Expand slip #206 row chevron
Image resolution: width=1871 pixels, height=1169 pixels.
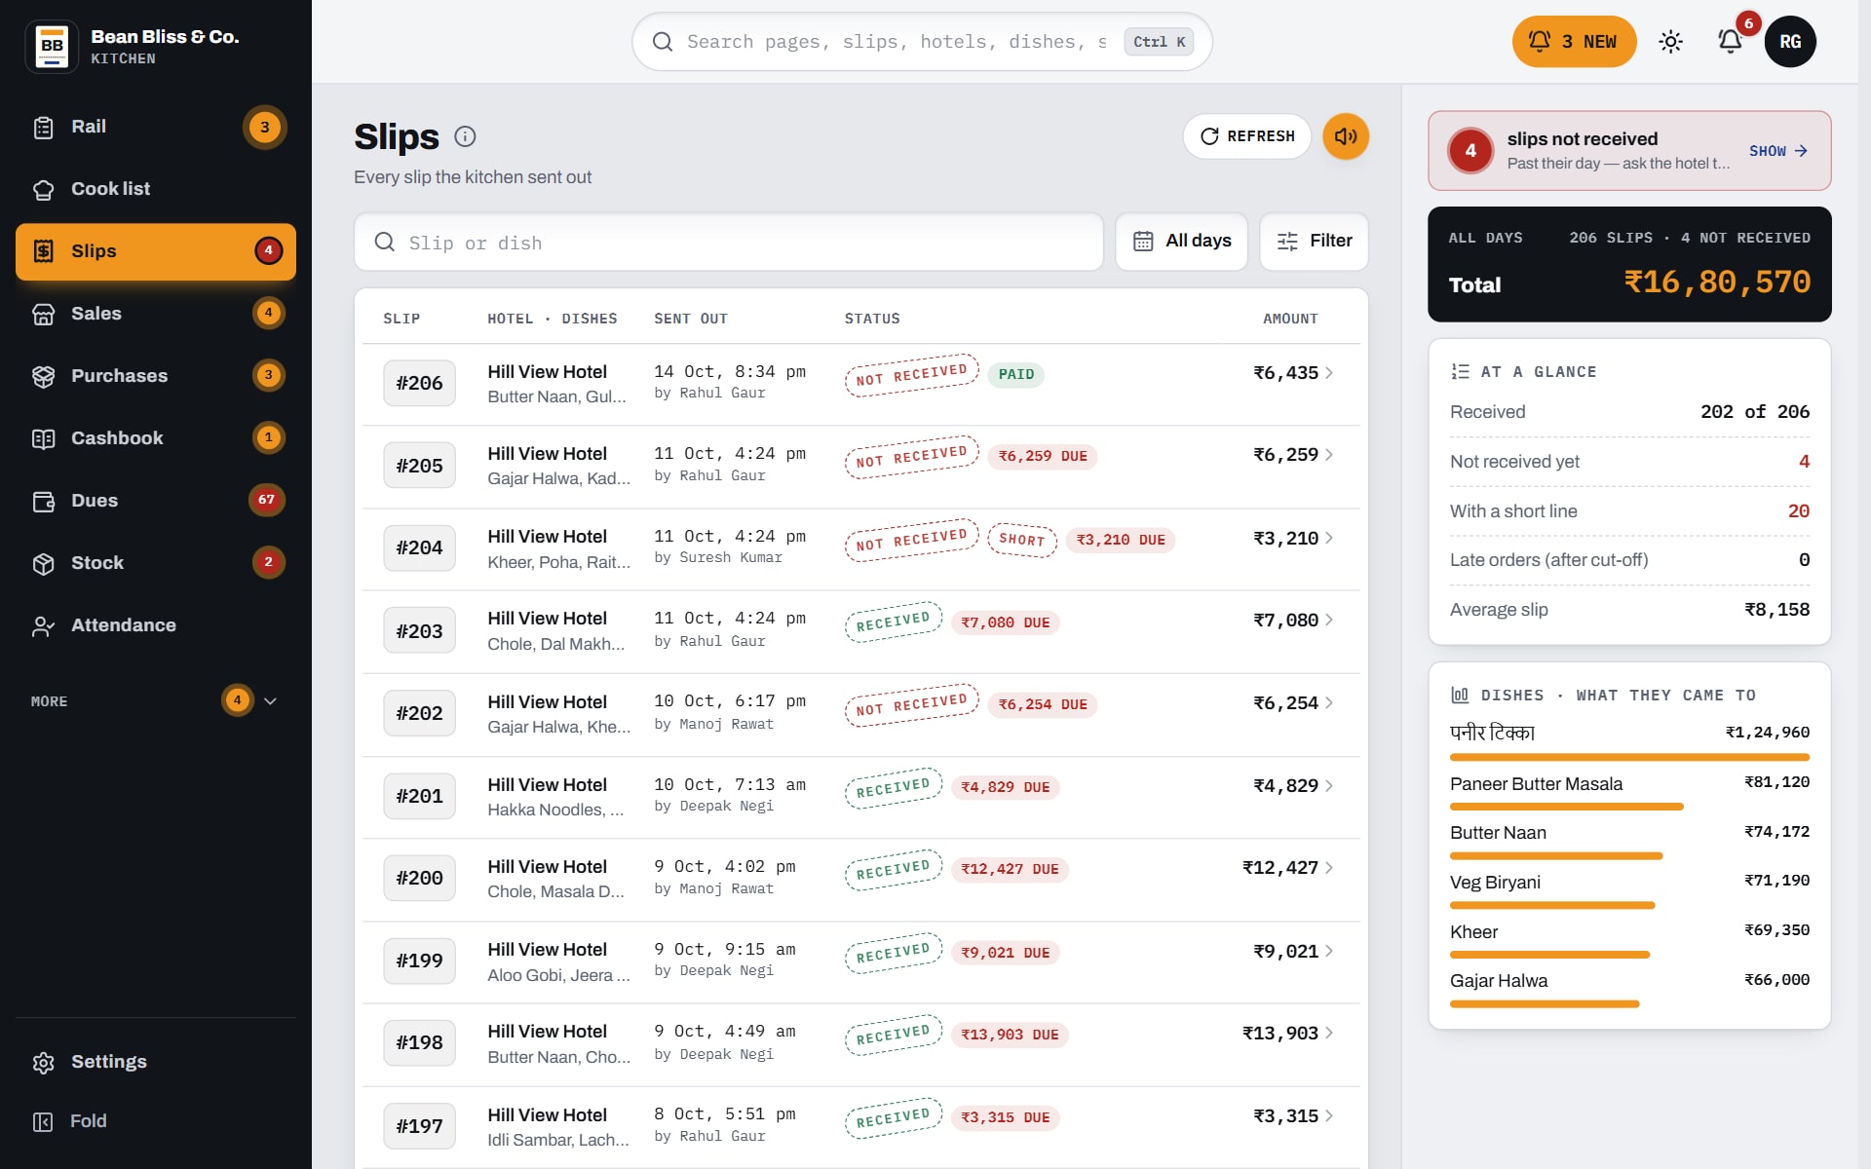[x=1329, y=373]
